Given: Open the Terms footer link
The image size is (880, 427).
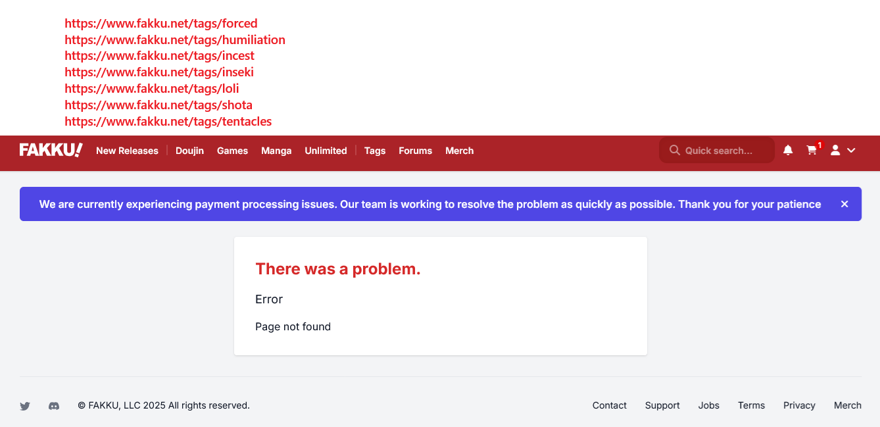Looking at the screenshot, I should click(x=751, y=405).
